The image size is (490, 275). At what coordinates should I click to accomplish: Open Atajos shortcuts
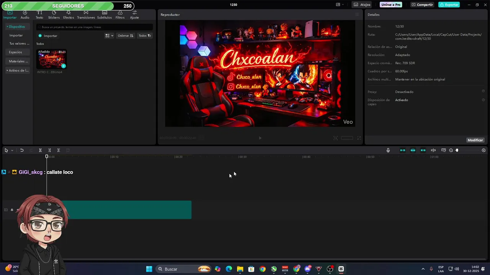coord(362,5)
